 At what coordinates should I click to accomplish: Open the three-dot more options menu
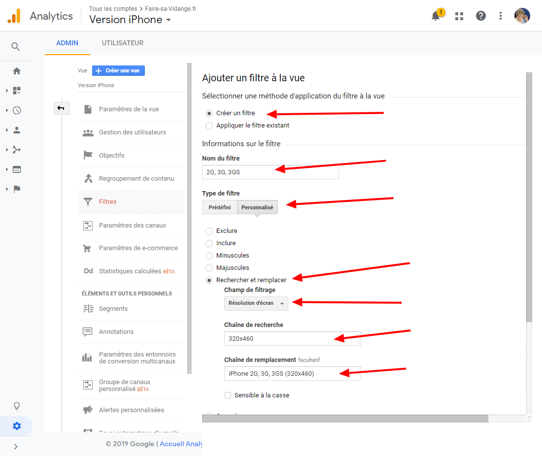coord(500,16)
